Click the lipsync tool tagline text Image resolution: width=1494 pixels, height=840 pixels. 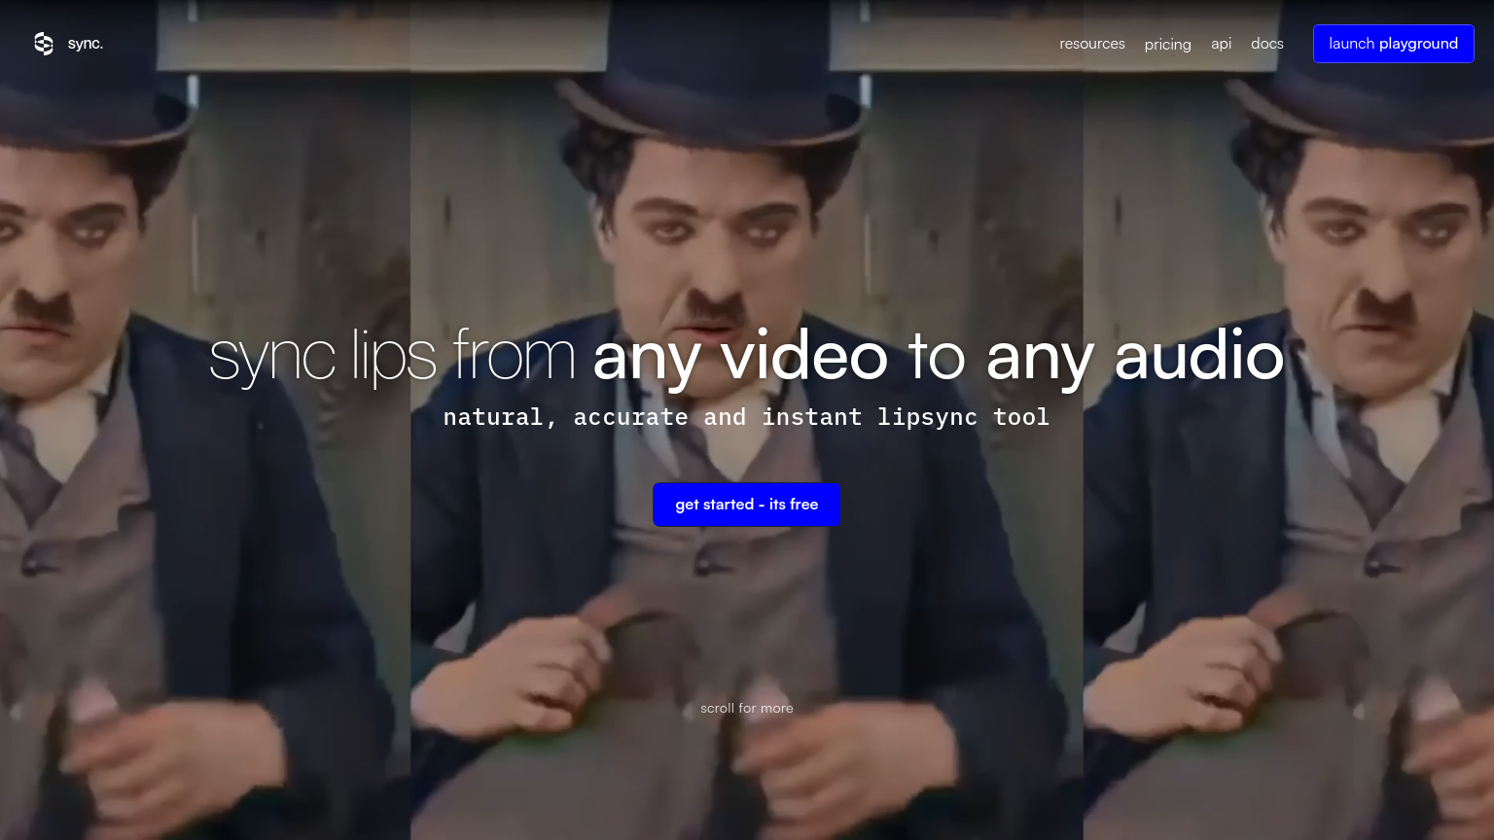(x=746, y=417)
